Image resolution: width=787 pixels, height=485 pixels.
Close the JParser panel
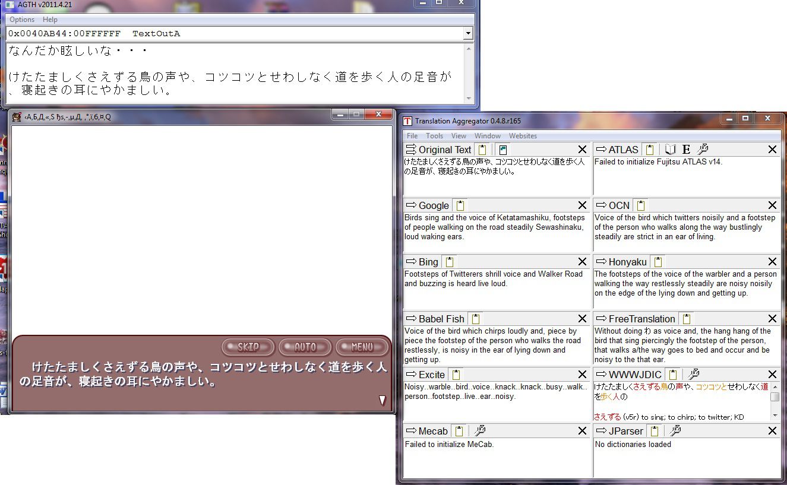(772, 431)
